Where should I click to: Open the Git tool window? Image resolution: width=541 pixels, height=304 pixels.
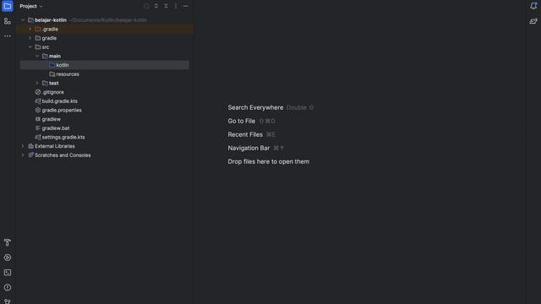point(8,301)
